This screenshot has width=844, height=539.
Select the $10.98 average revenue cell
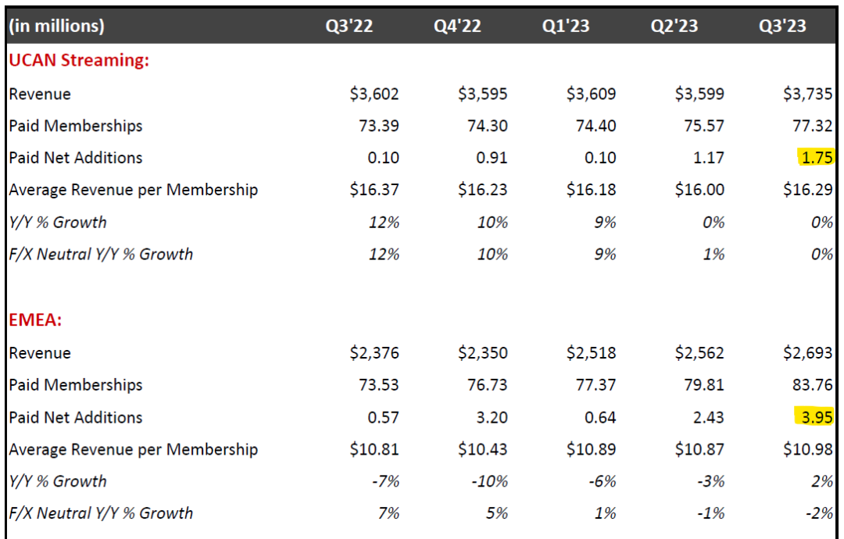[808, 449]
